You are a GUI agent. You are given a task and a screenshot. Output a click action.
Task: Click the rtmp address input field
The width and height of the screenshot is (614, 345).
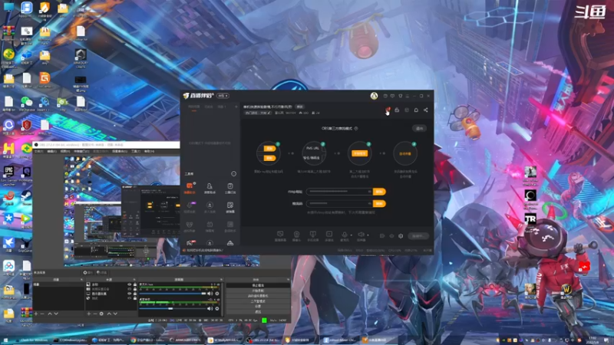click(x=339, y=192)
